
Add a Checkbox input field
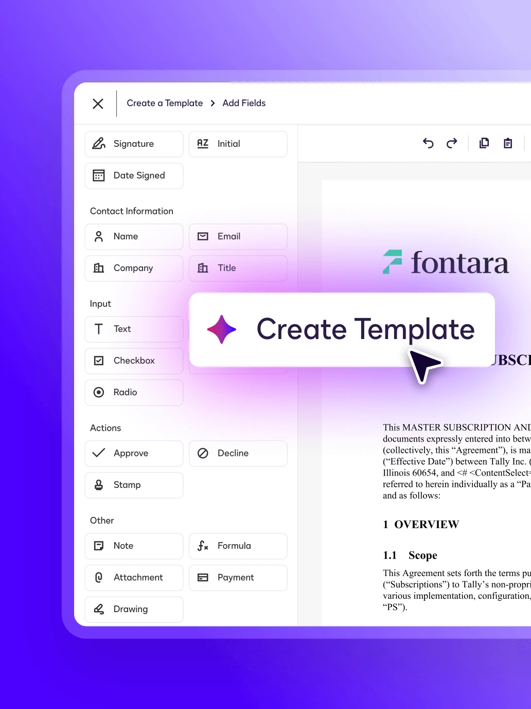point(134,361)
